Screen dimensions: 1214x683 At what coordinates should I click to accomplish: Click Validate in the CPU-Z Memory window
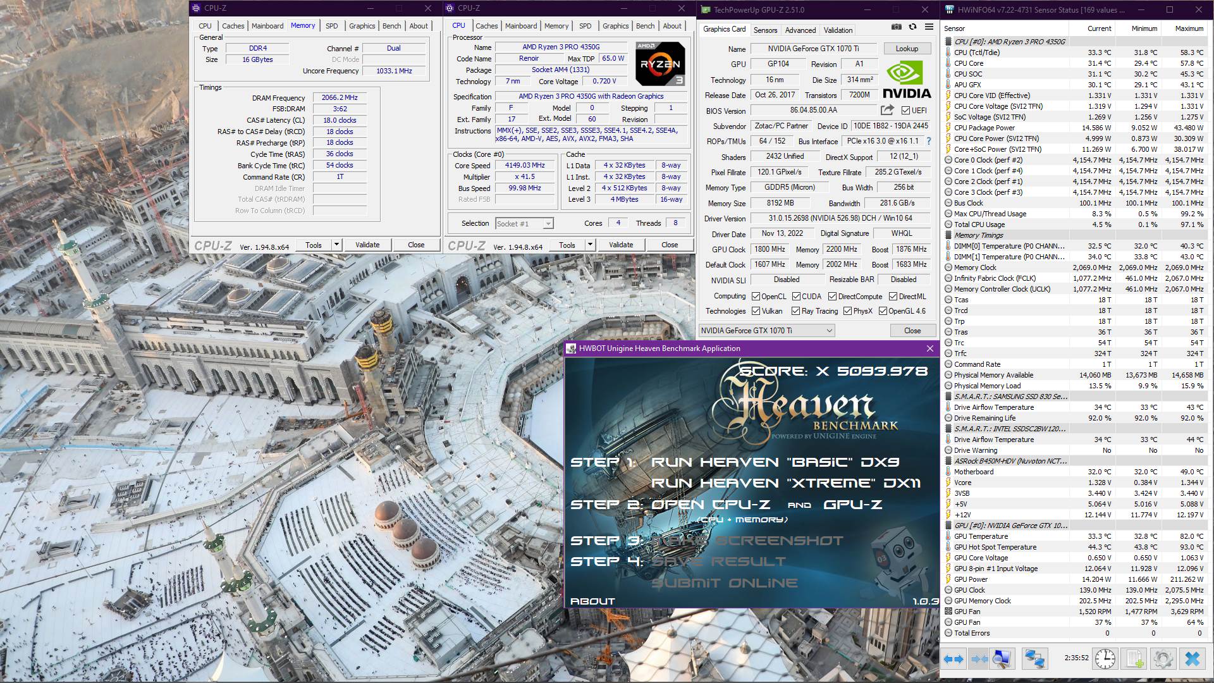coord(367,245)
